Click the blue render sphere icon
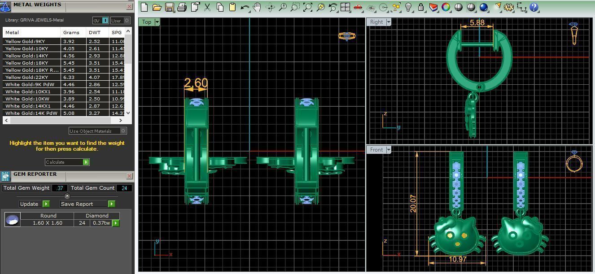Viewport: 595px width, 274px height. pyautogui.click(x=484, y=7)
